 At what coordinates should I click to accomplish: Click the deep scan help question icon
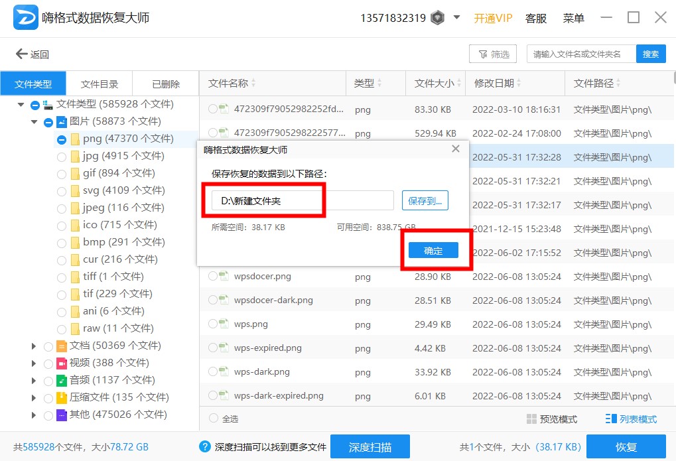(x=205, y=446)
